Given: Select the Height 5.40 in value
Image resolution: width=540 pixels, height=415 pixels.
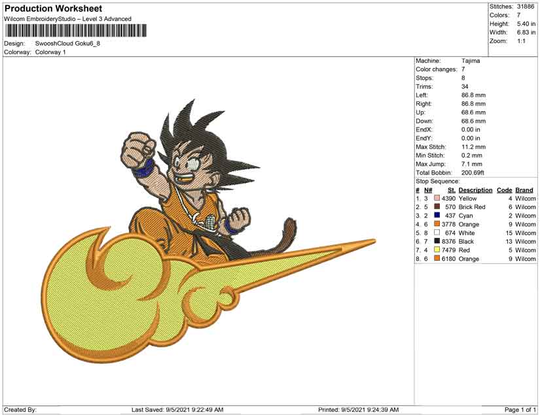Looking at the screenshot, I should pos(526,24).
